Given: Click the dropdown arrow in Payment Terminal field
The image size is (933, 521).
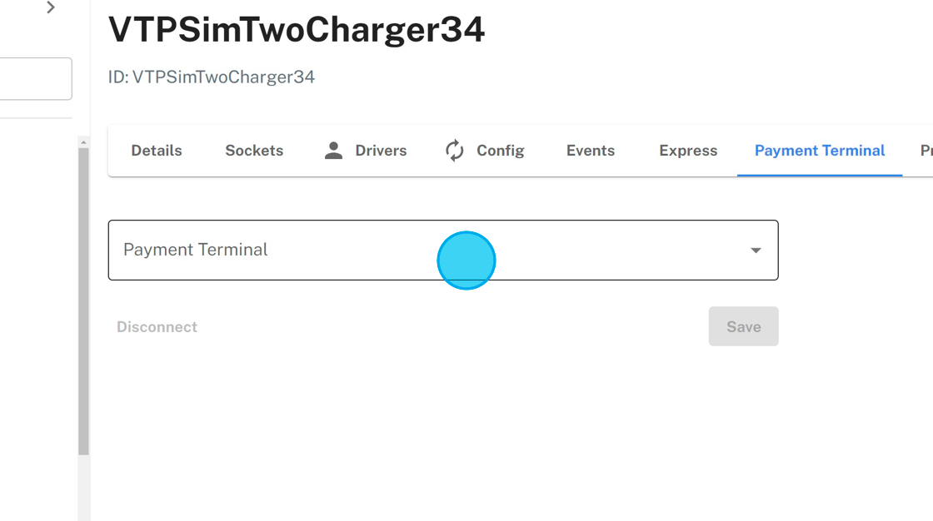Looking at the screenshot, I should click(756, 251).
